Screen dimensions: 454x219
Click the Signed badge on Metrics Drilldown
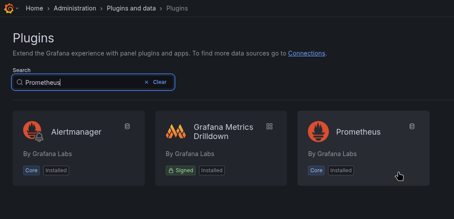point(180,170)
